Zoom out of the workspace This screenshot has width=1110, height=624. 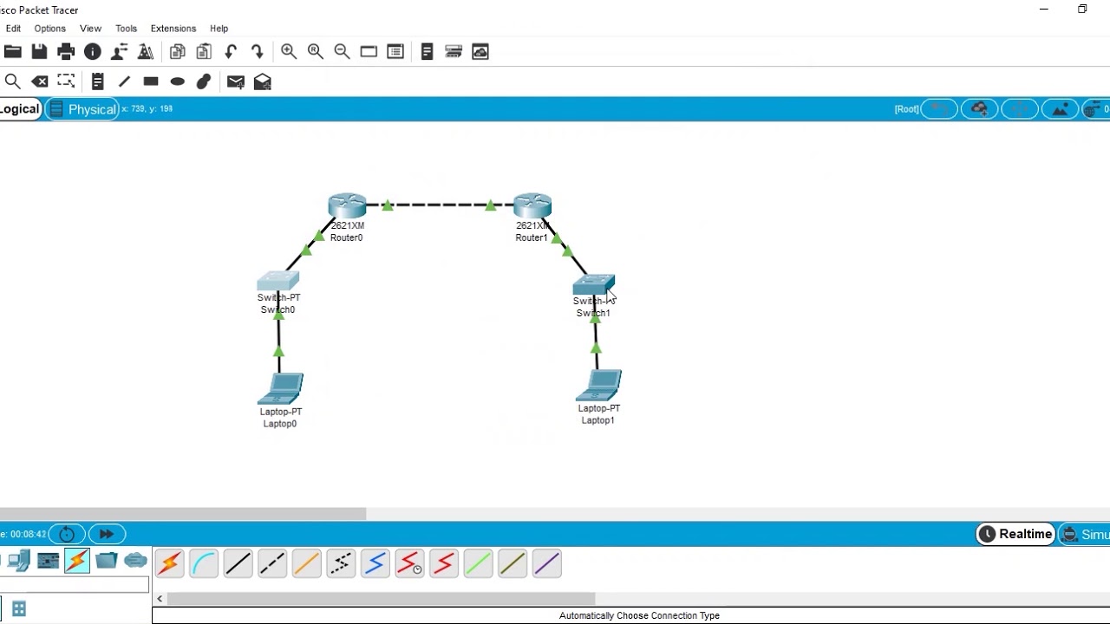342,52
